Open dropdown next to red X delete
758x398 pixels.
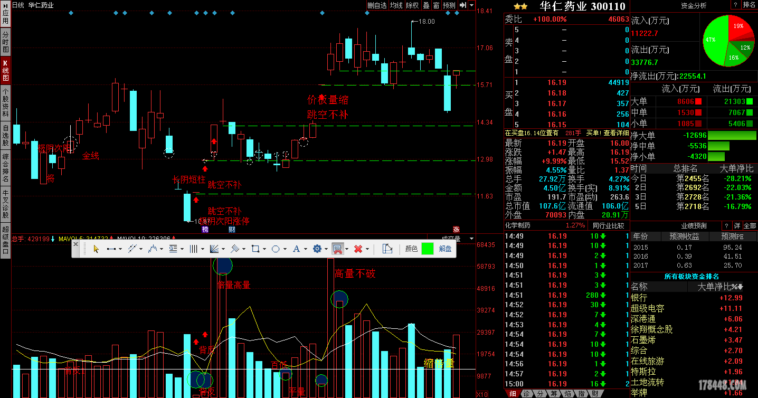coord(367,249)
